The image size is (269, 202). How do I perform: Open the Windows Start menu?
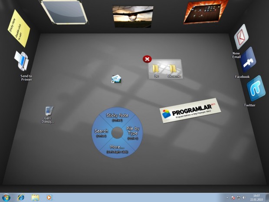pyautogui.click(x=7, y=197)
